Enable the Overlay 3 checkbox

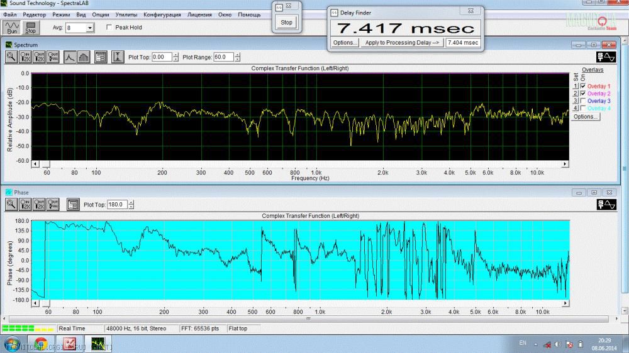point(583,101)
